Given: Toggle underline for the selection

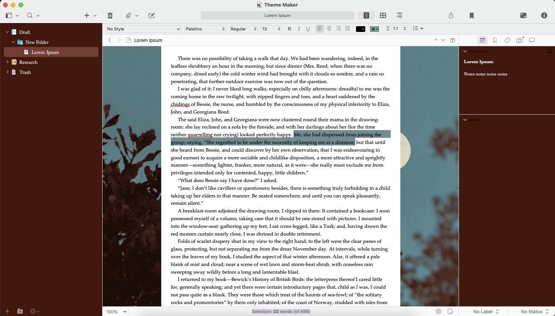Looking at the screenshot, I should coord(307,28).
